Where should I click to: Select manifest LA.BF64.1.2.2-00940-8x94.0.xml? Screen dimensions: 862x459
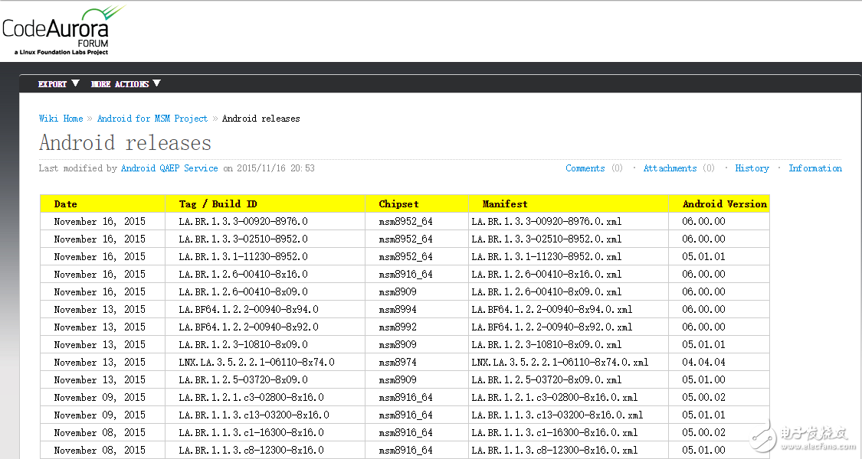552,310
